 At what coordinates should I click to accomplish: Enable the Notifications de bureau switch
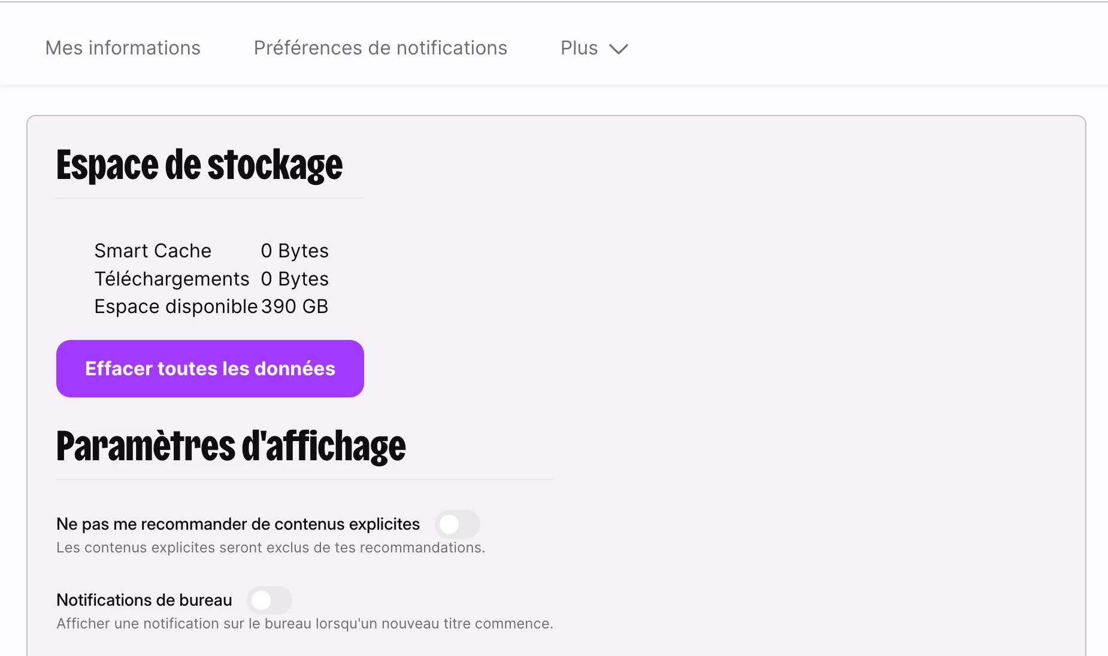point(269,600)
